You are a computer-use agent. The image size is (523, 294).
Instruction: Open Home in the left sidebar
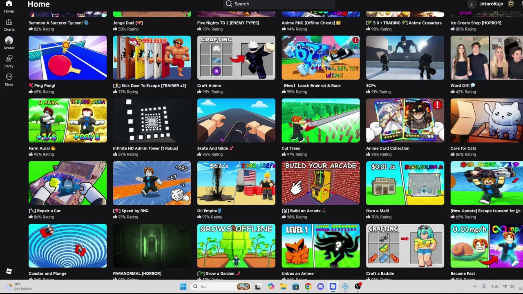click(x=9, y=7)
